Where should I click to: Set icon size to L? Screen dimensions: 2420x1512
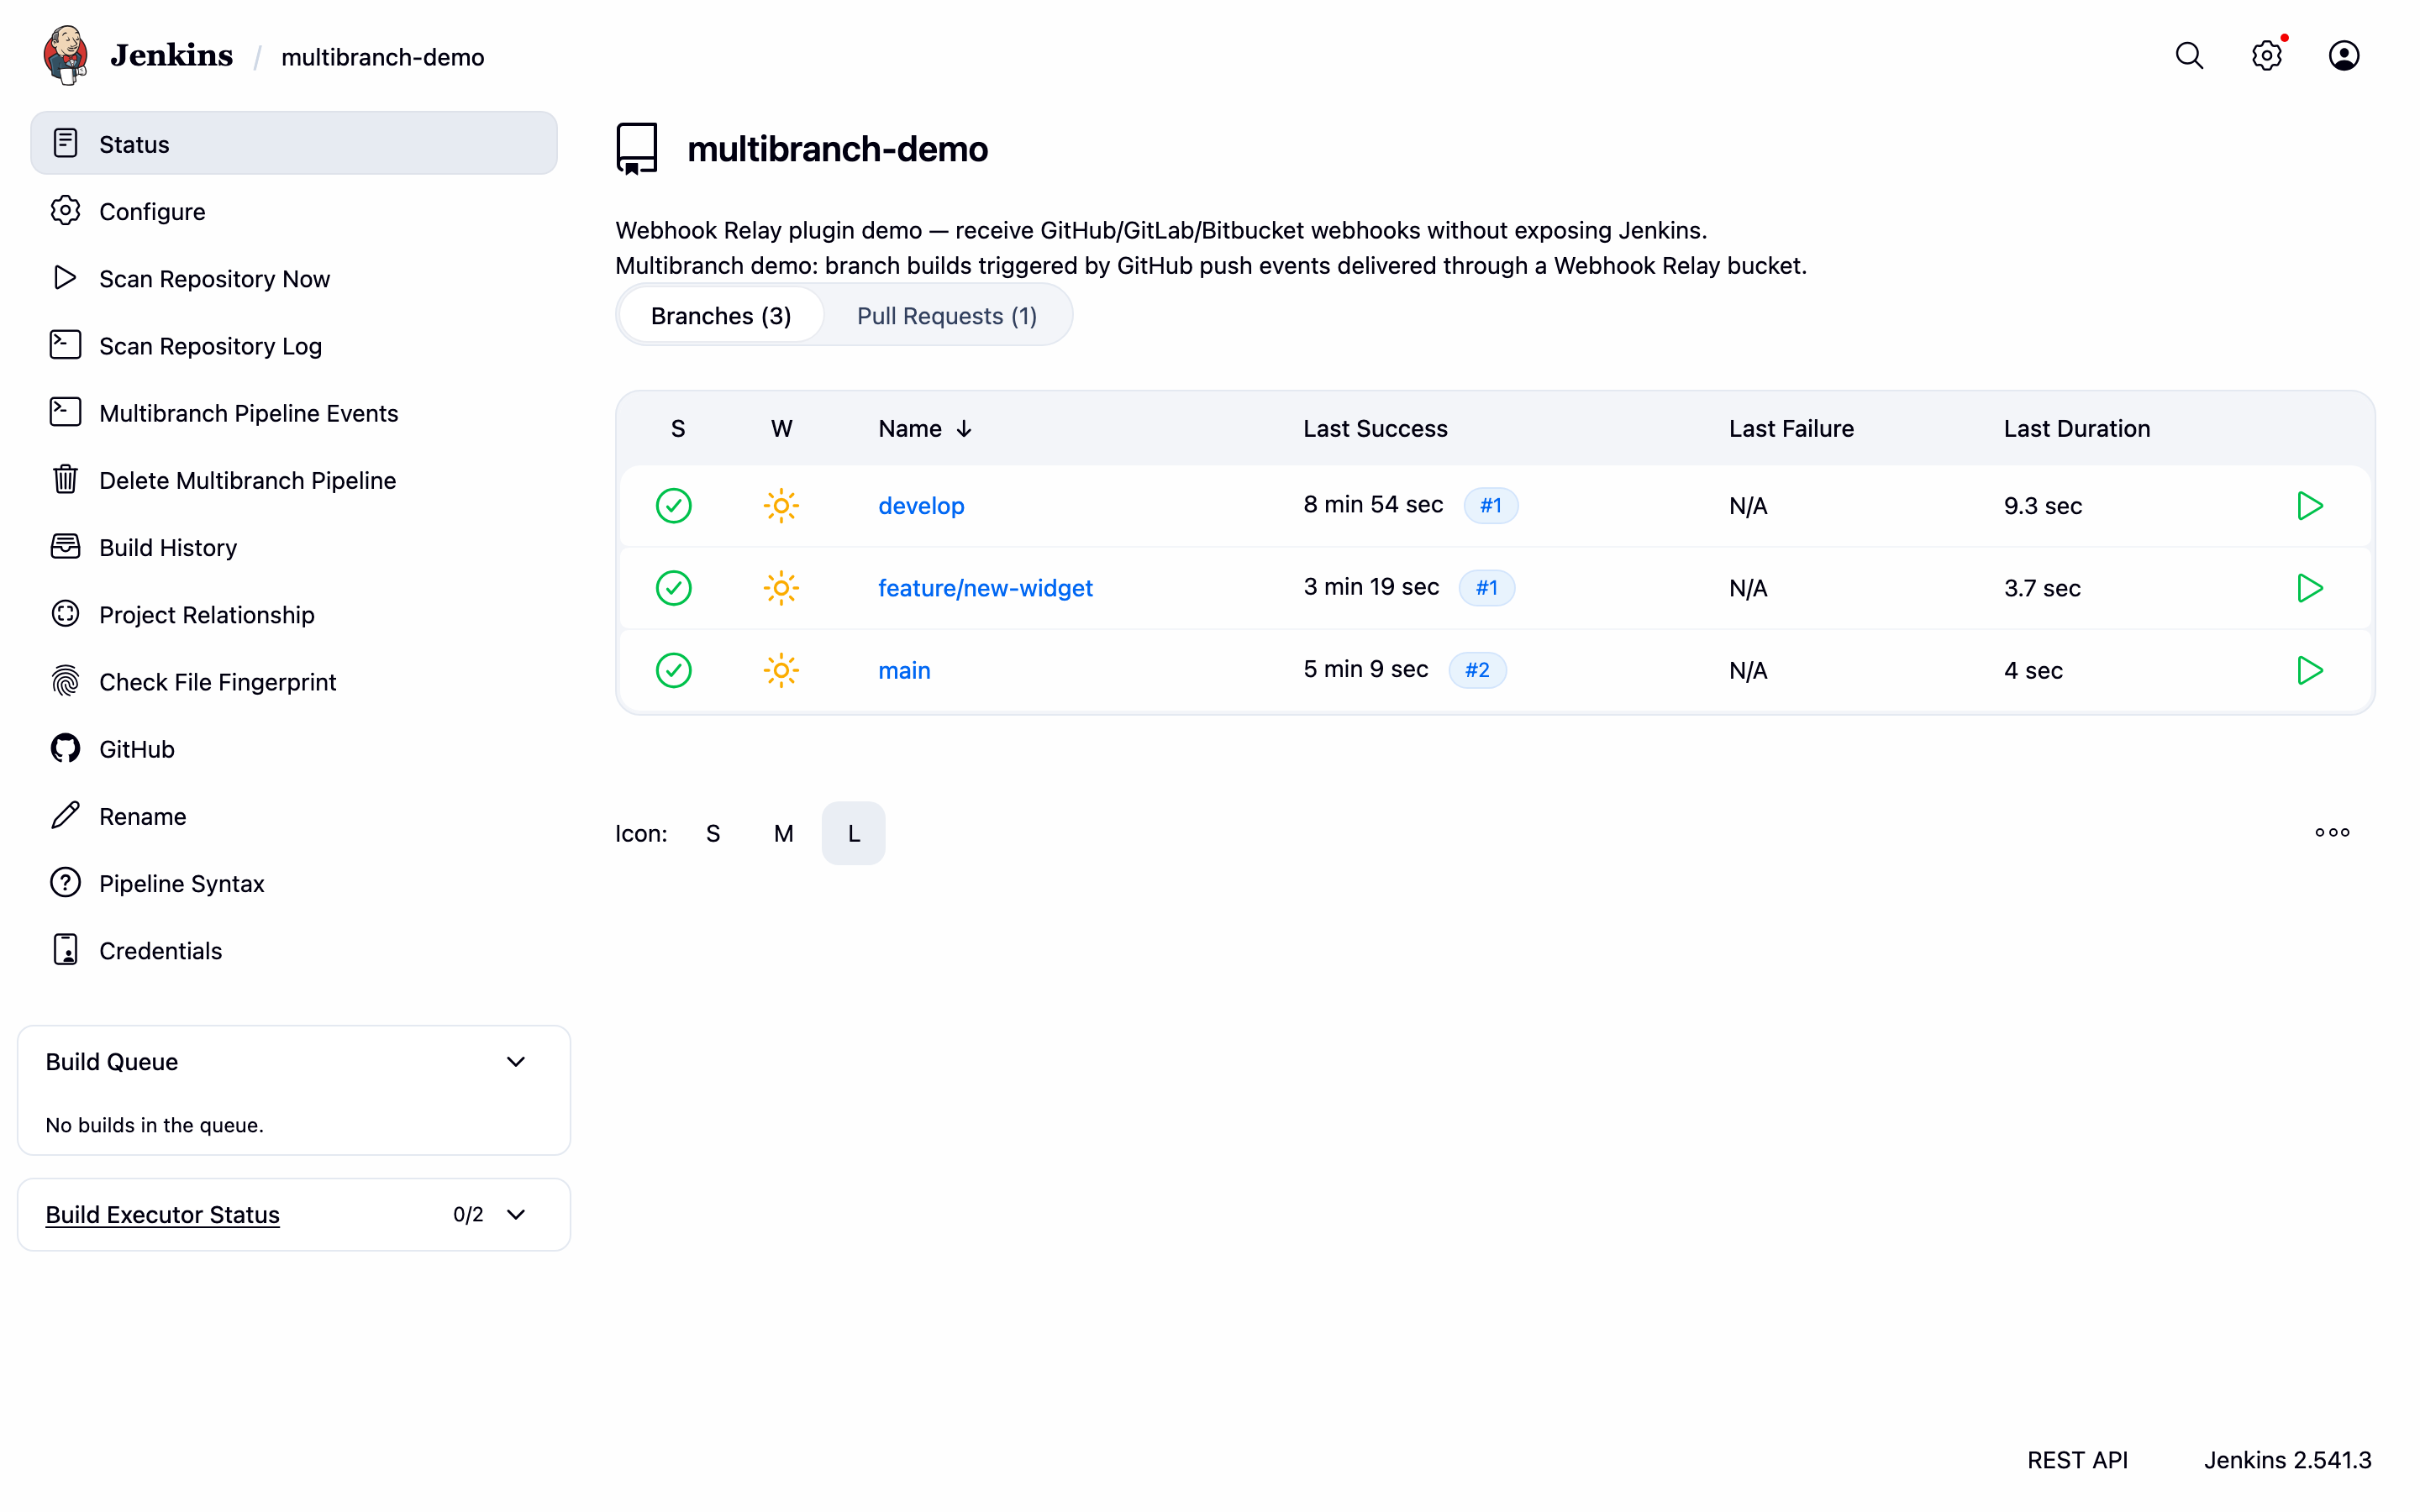[x=853, y=833]
